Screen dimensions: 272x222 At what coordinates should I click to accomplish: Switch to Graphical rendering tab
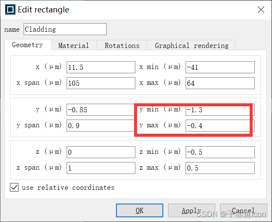(x=191, y=45)
